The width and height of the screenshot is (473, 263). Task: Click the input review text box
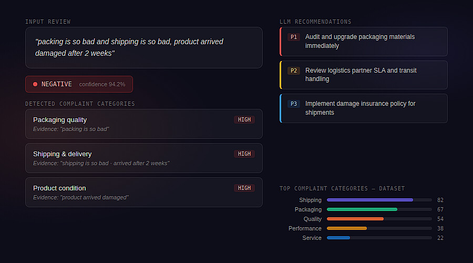[143, 47]
